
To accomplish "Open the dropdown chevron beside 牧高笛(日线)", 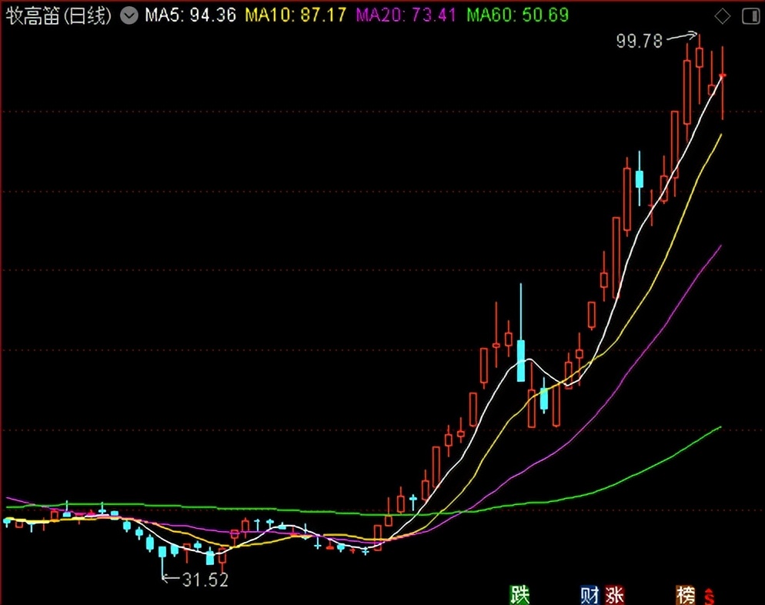I will pyautogui.click(x=129, y=15).
